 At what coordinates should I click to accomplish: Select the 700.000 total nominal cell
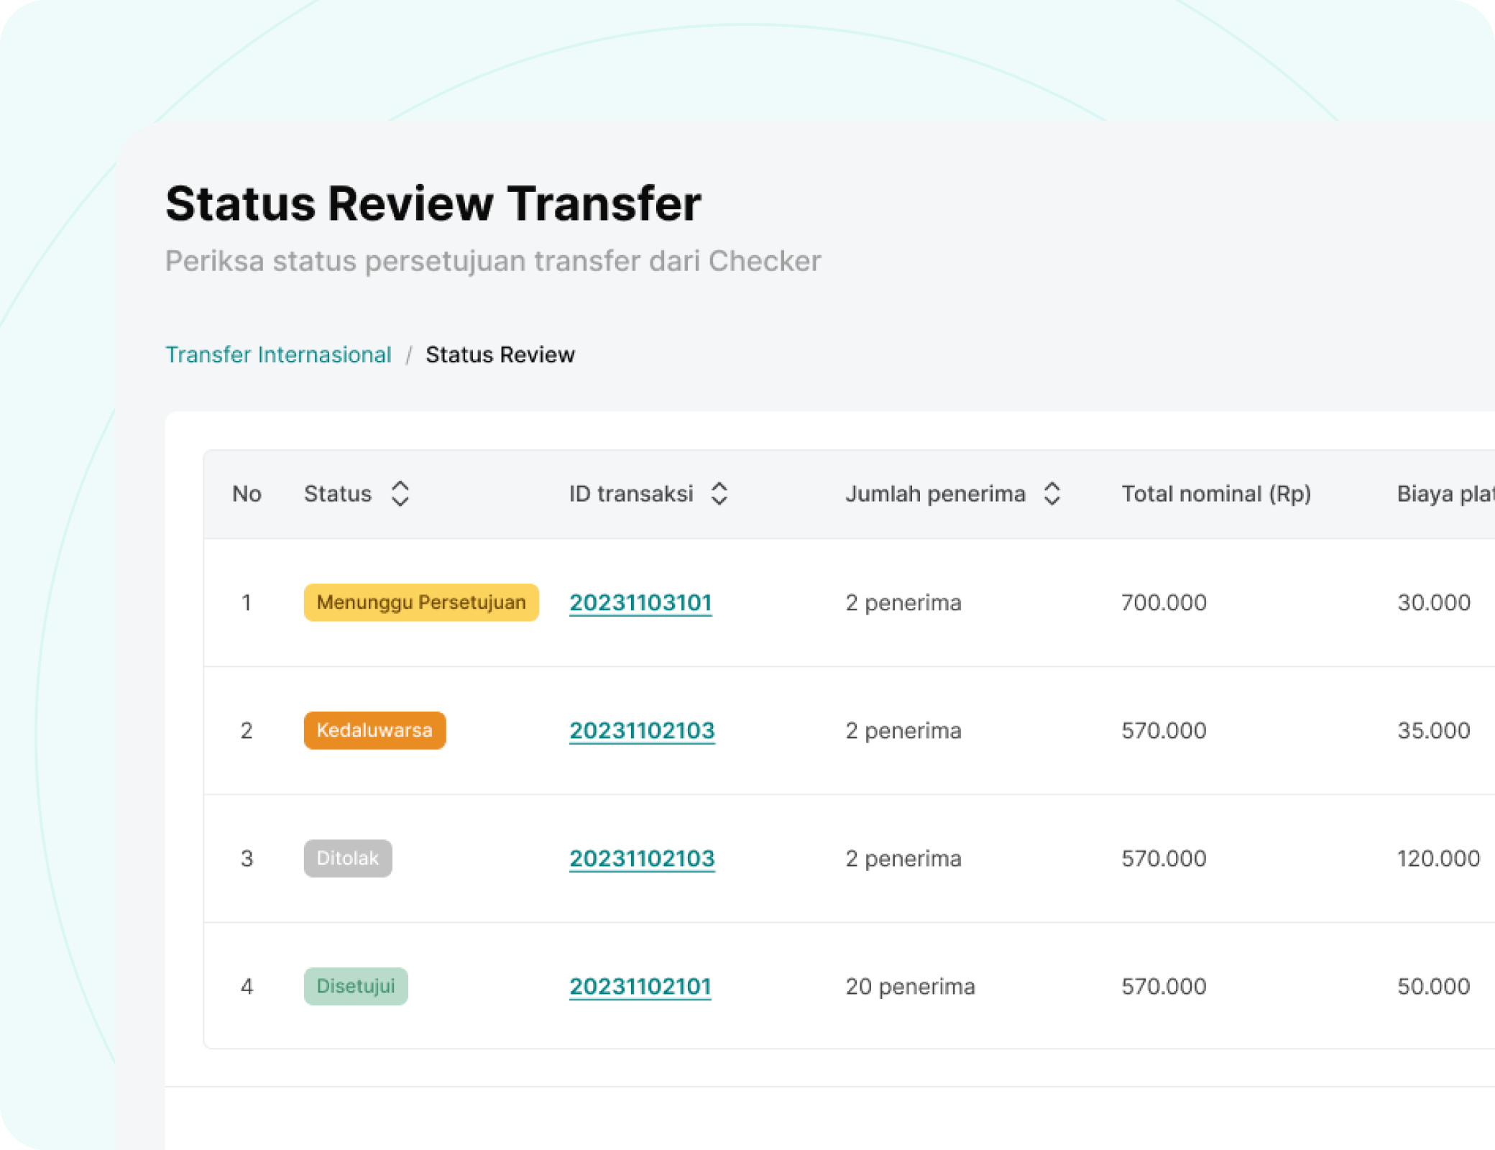pos(1164,602)
